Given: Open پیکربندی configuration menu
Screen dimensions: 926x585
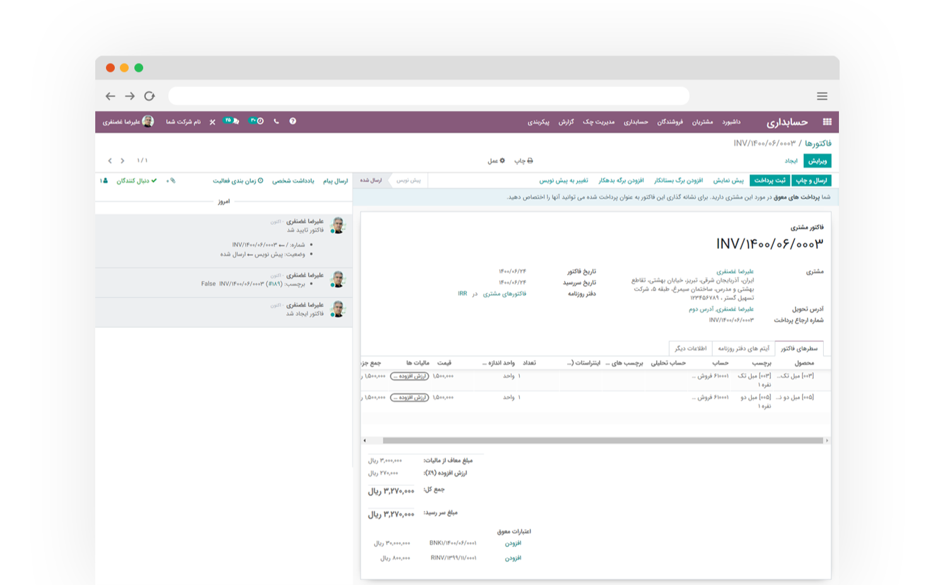Looking at the screenshot, I should click(x=538, y=122).
